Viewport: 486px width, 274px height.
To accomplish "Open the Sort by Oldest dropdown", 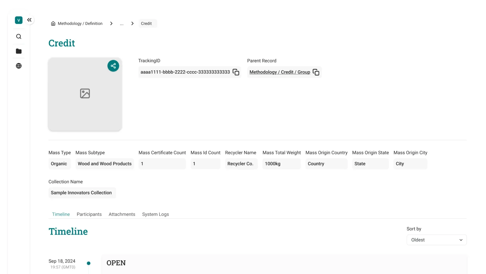I will pos(437,240).
